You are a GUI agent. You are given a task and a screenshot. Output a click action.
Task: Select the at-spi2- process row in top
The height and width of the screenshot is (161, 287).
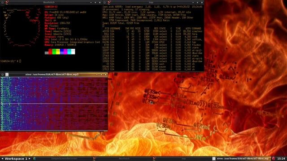(153, 51)
